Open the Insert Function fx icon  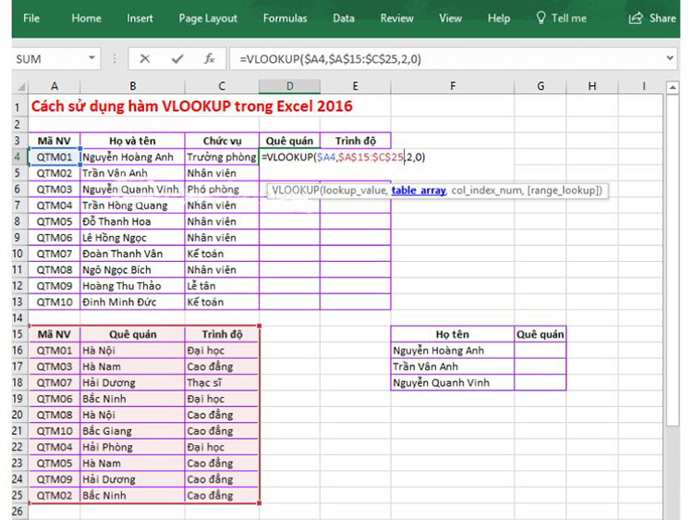209,59
